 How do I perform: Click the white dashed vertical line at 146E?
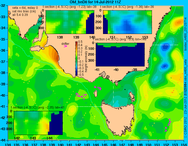[x=113, y=93]
